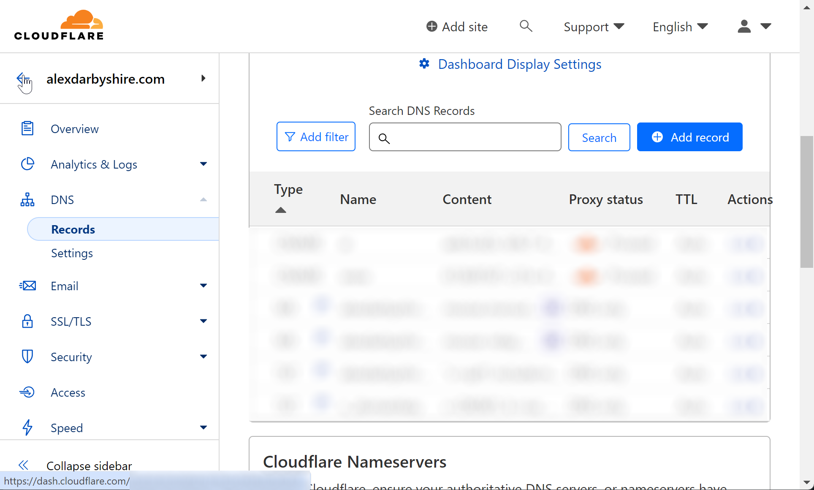Expand the Security section arrow
Screen dimensions: 814x490
[203, 357]
